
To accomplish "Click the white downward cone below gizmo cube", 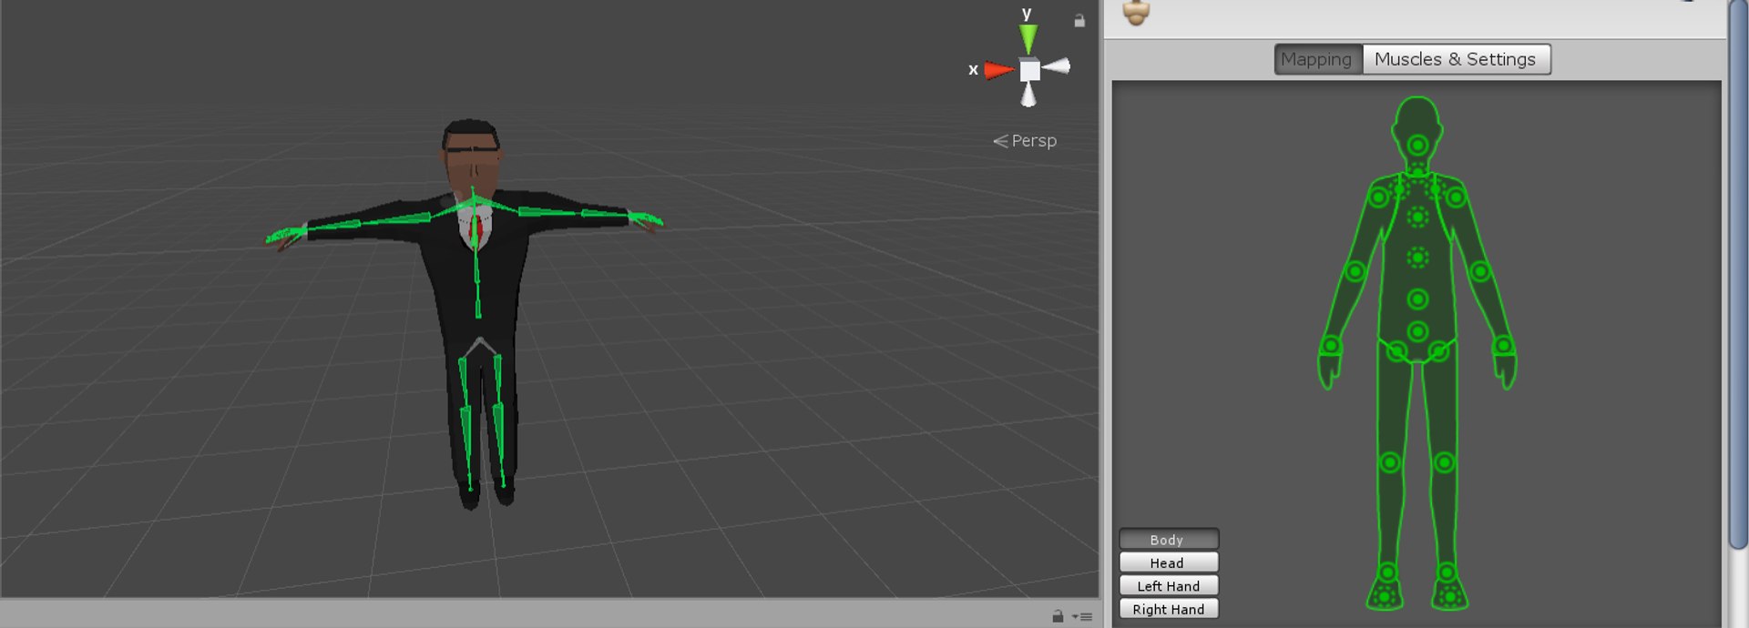I will 1028,95.
